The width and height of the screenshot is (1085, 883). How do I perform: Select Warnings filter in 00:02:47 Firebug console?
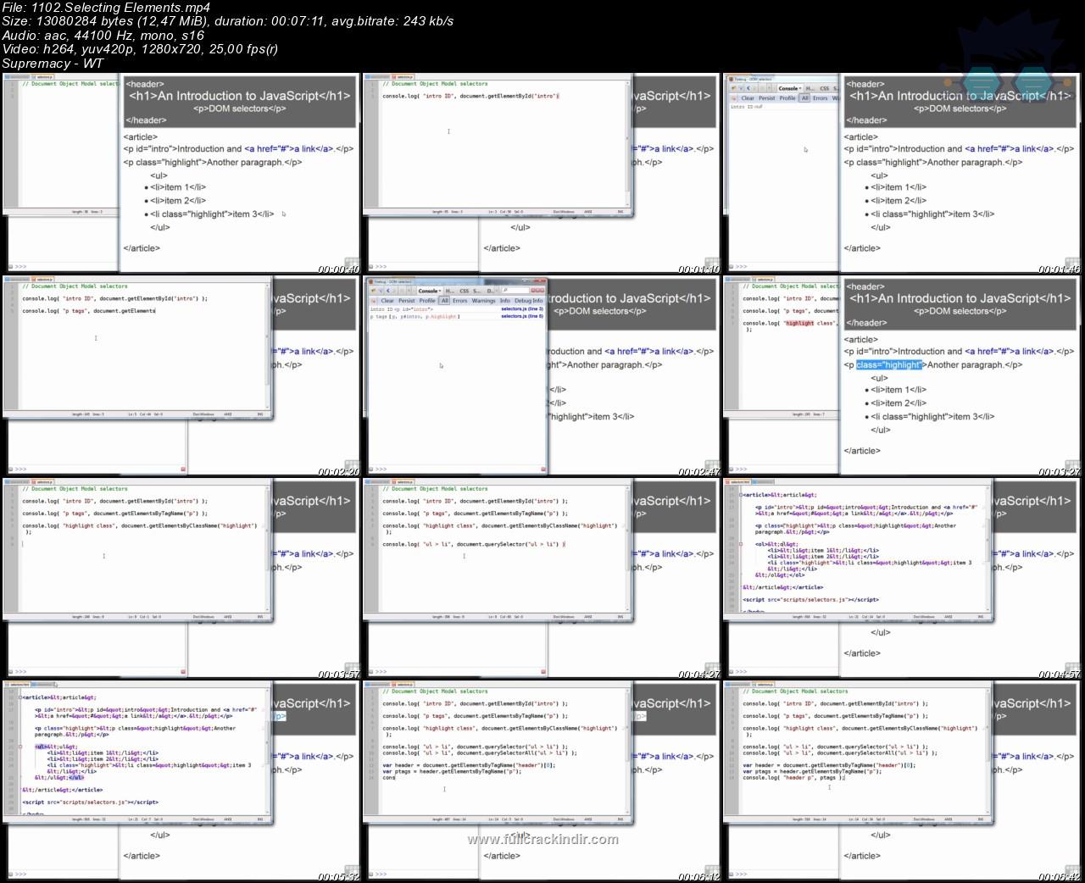(x=483, y=301)
